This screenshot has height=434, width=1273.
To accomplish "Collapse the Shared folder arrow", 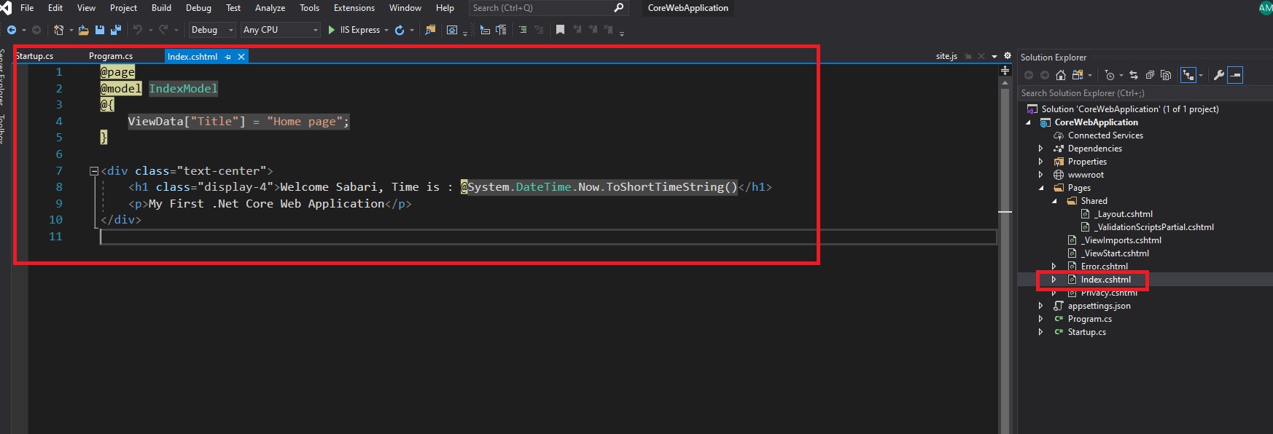I will (x=1054, y=201).
